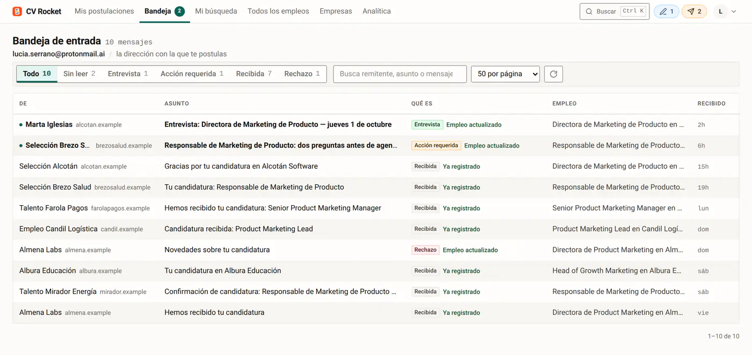The width and height of the screenshot is (752, 355).
Task: Click the ASUNTO column header
Action: tap(177, 104)
